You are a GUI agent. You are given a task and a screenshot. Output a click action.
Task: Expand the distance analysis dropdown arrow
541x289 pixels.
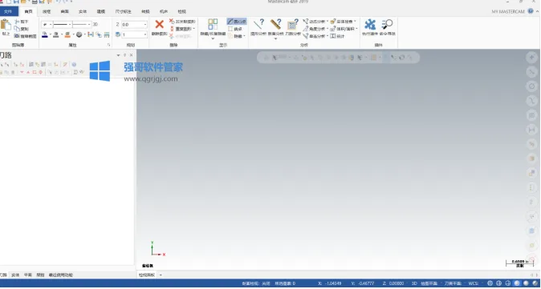click(x=275, y=38)
